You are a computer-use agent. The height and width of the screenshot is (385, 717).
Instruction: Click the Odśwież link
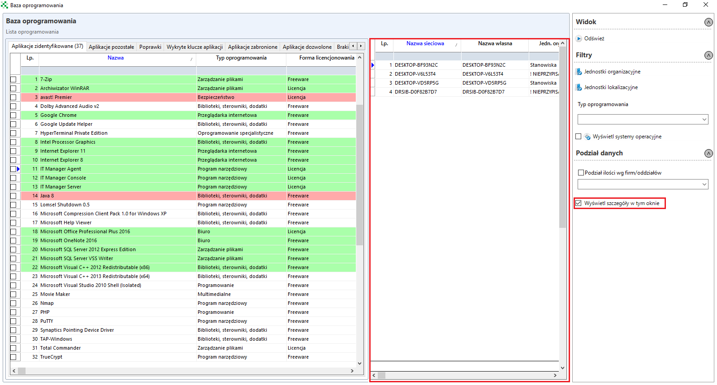click(594, 38)
